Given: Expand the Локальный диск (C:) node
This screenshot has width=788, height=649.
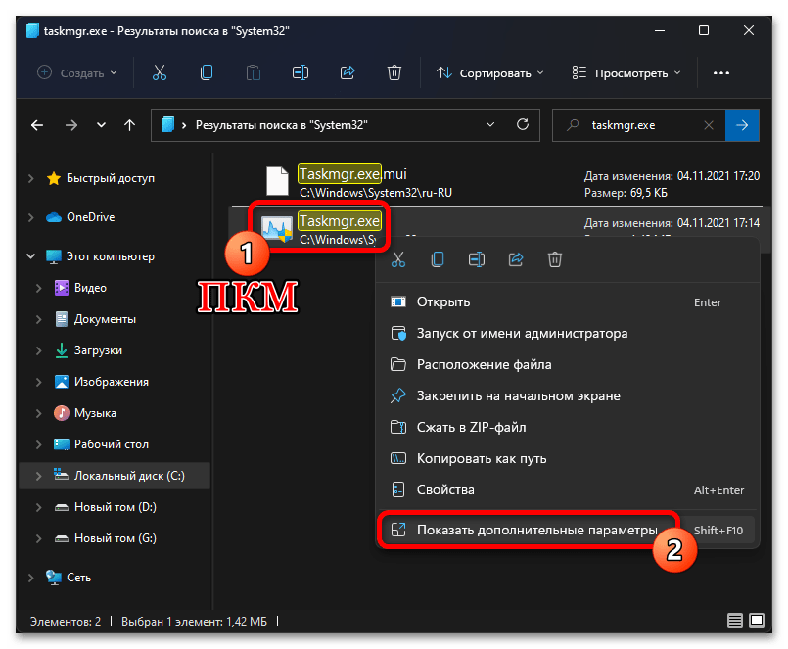Looking at the screenshot, I should 39,476.
